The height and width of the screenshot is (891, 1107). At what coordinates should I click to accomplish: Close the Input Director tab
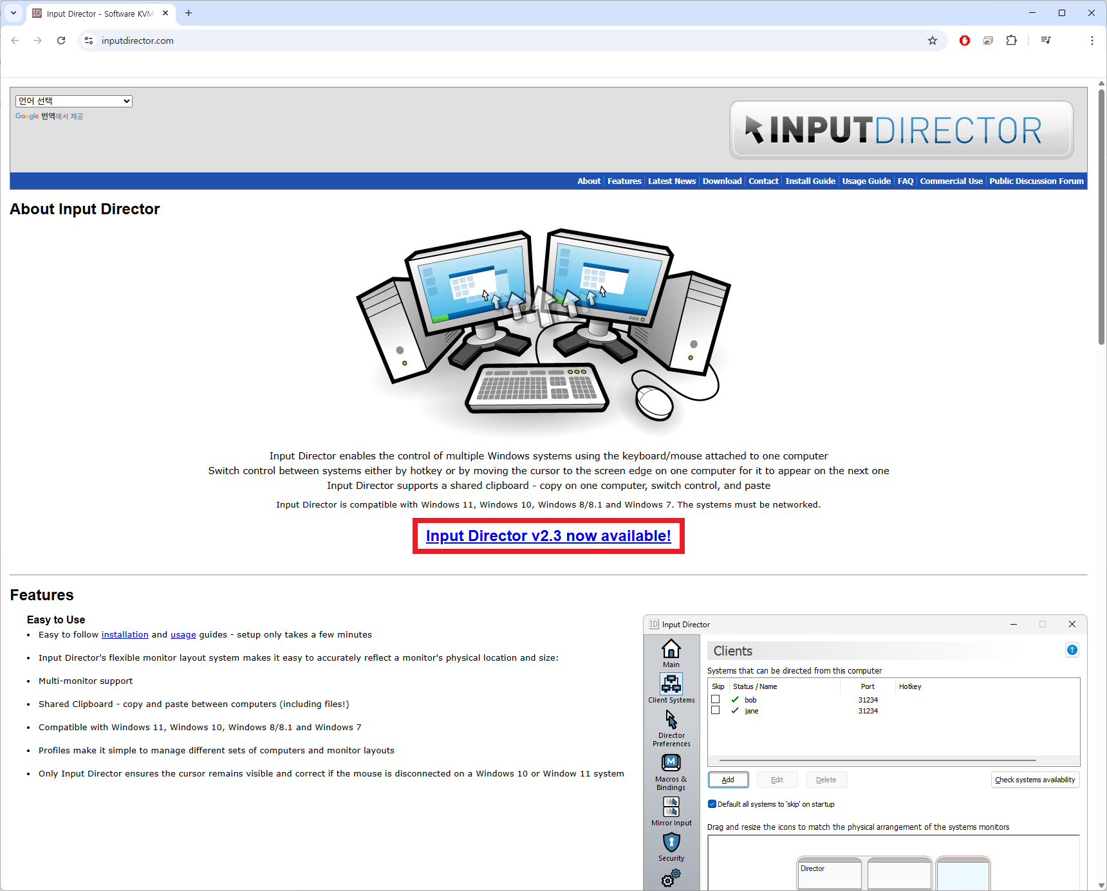point(165,13)
